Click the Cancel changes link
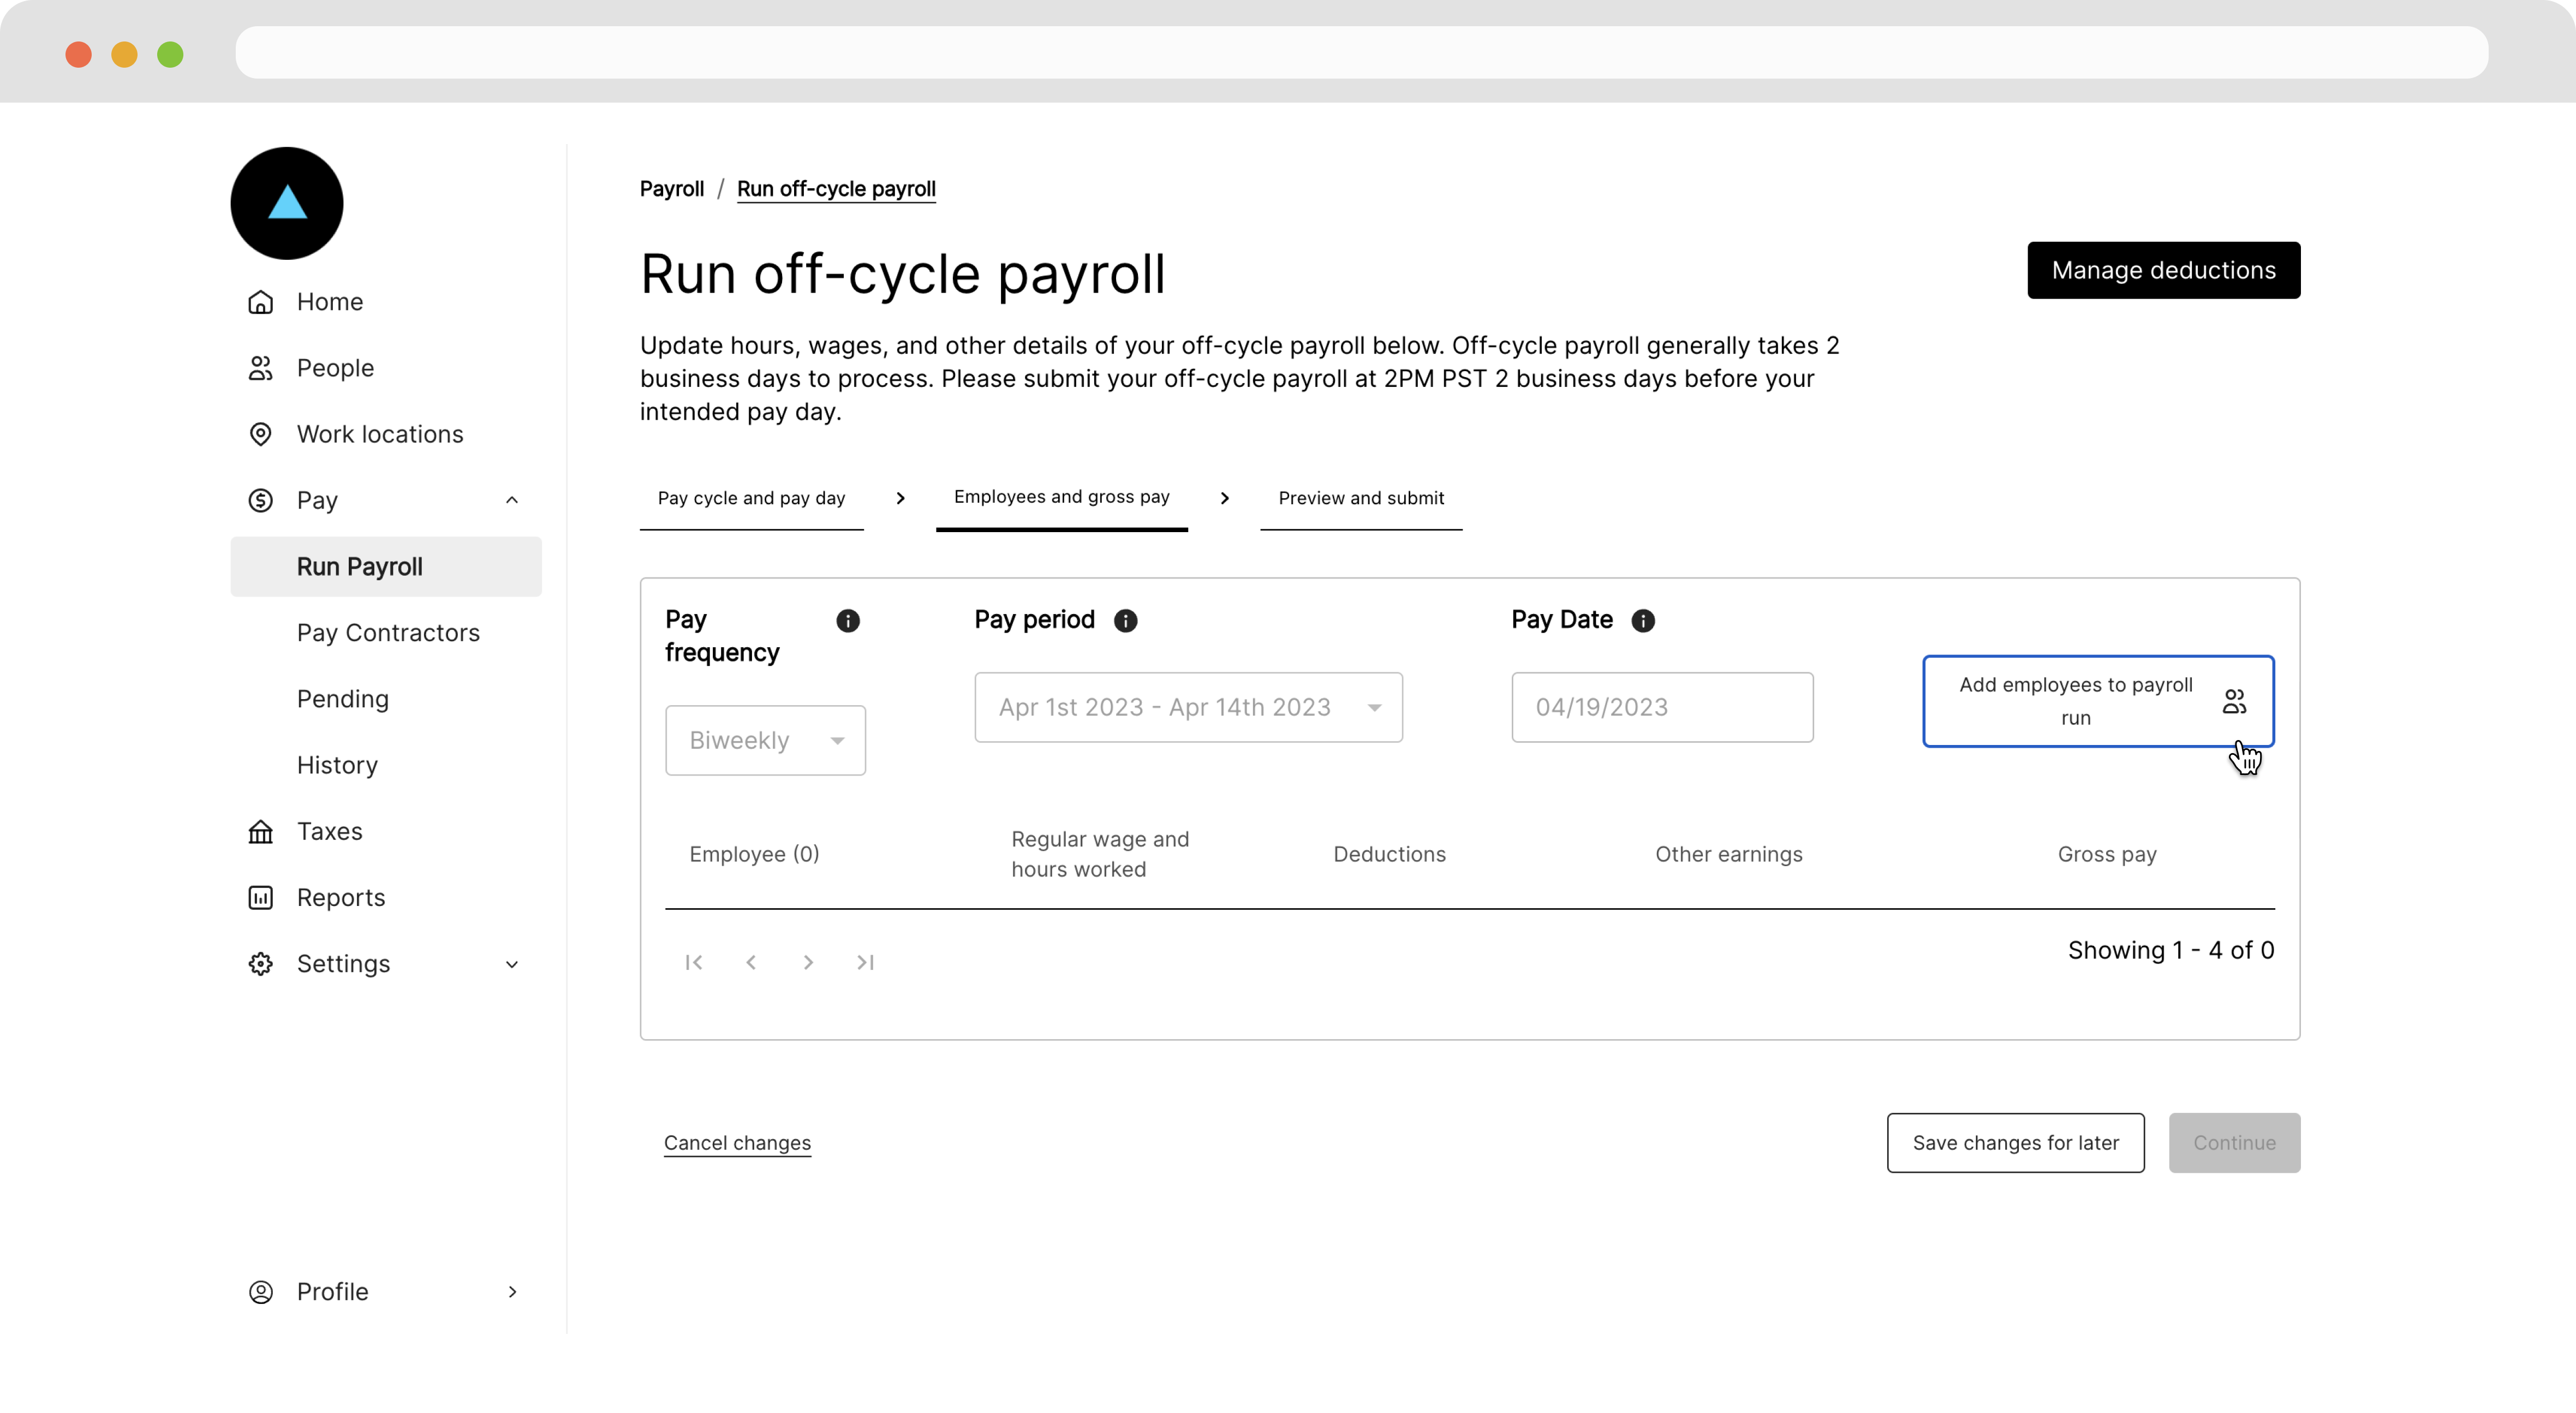2576x1413 pixels. (x=737, y=1143)
